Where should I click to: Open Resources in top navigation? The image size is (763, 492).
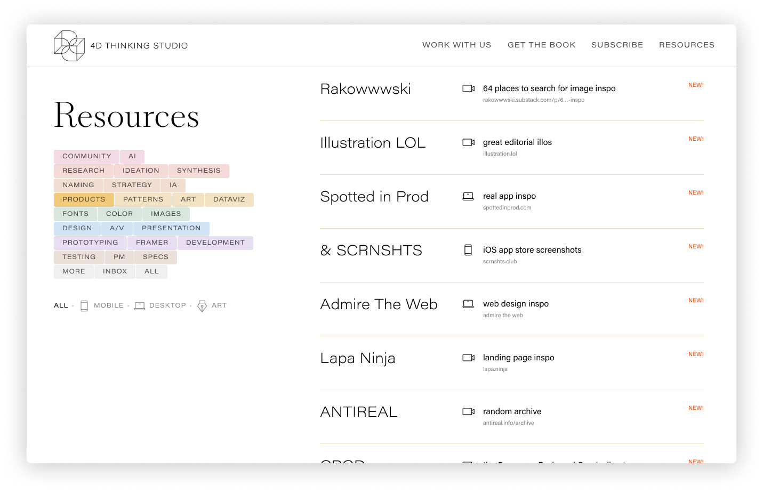[687, 45]
